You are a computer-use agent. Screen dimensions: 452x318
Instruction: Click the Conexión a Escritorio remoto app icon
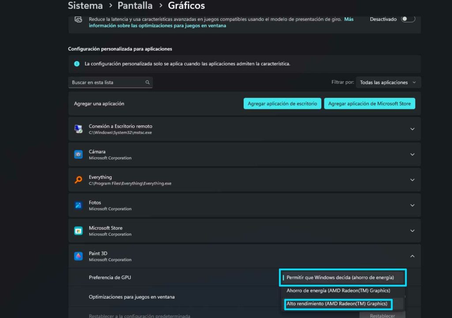point(78,129)
